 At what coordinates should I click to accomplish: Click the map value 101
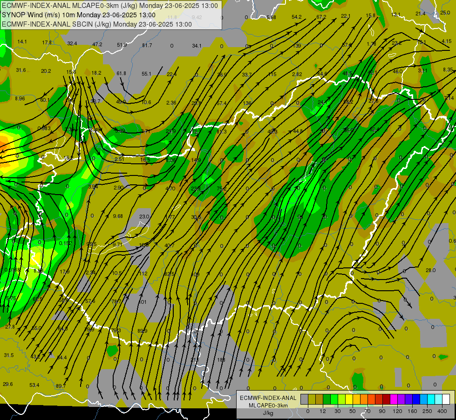point(143,302)
